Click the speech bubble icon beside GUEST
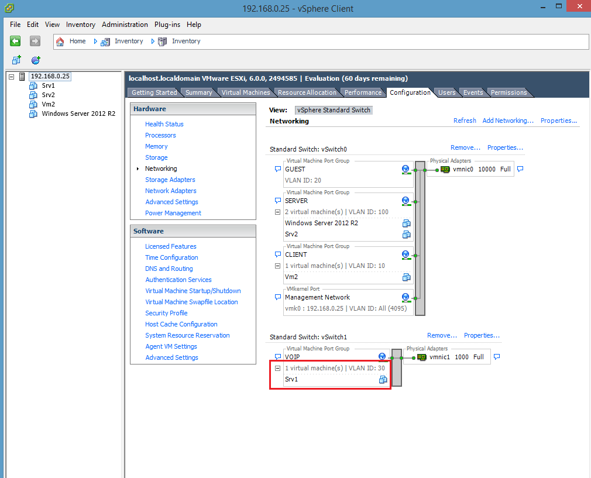 (278, 169)
